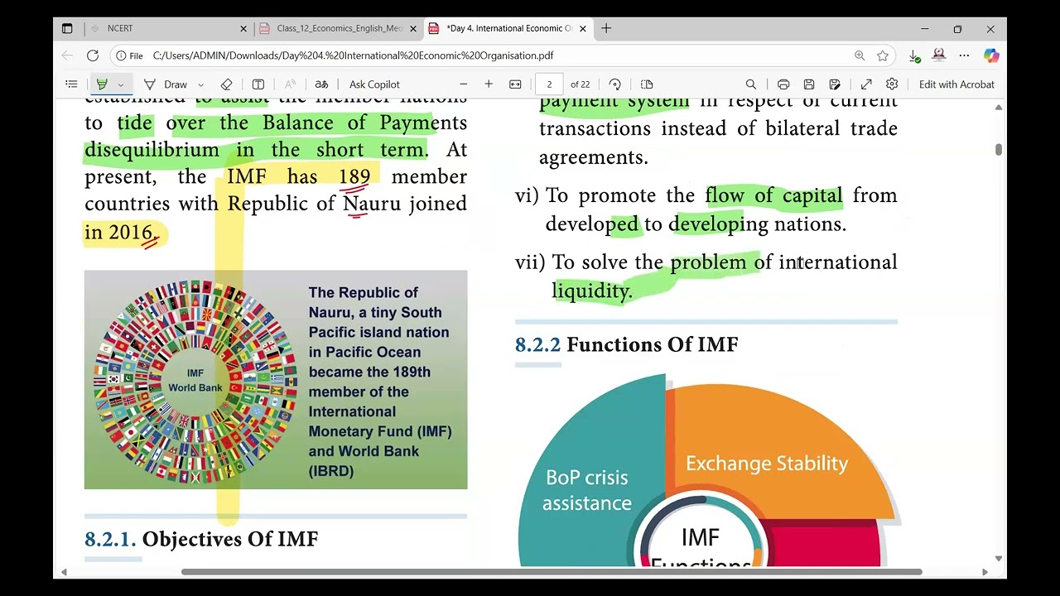View site information File icon
Viewport: 1060px width, 596px height.
coord(130,55)
